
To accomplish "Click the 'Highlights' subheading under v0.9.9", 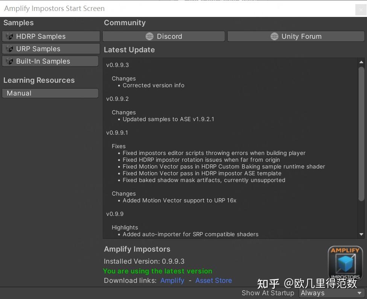I will [x=125, y=228].
